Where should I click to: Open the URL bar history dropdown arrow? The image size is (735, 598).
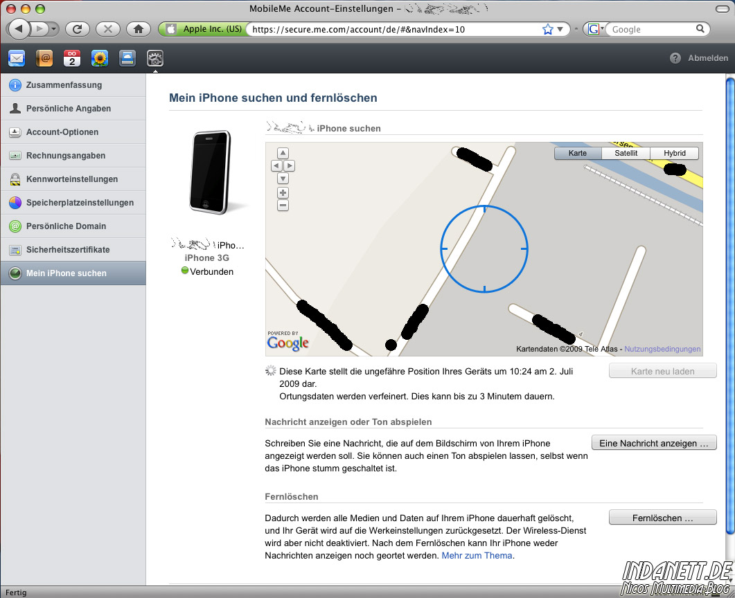point(560,30)
